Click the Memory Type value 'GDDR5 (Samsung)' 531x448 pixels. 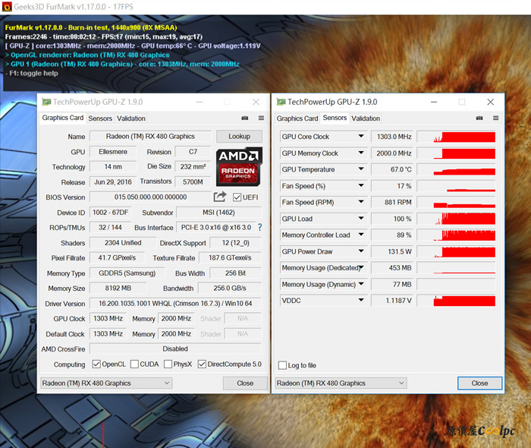(x=127, y=273)
